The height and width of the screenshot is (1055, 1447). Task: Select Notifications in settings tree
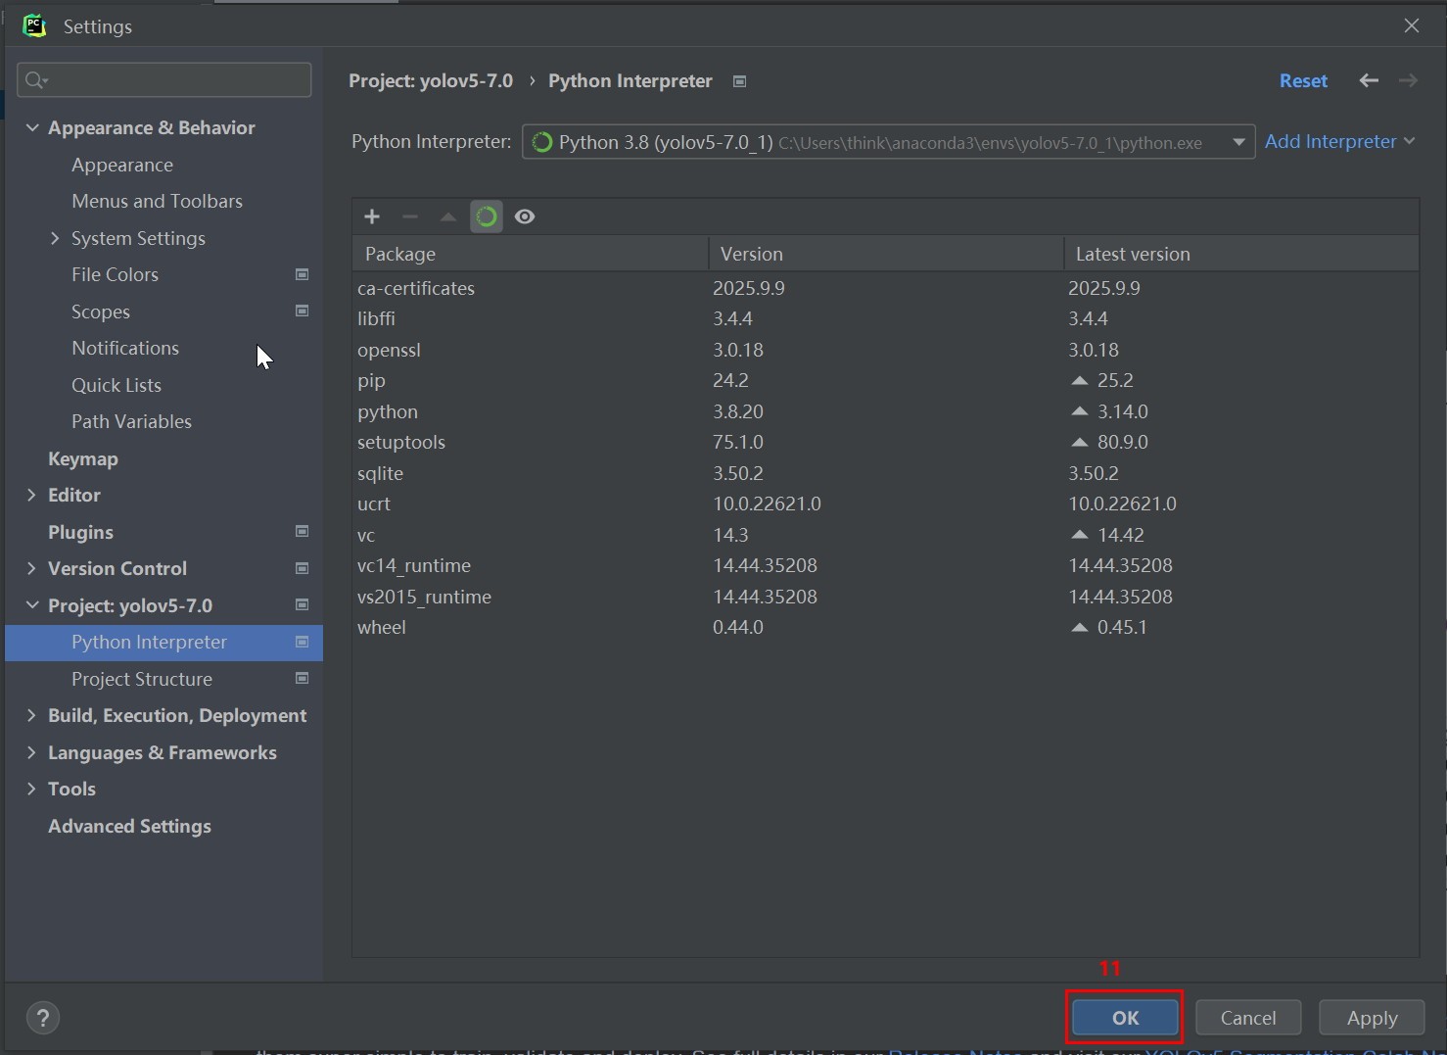pos(125,348)
